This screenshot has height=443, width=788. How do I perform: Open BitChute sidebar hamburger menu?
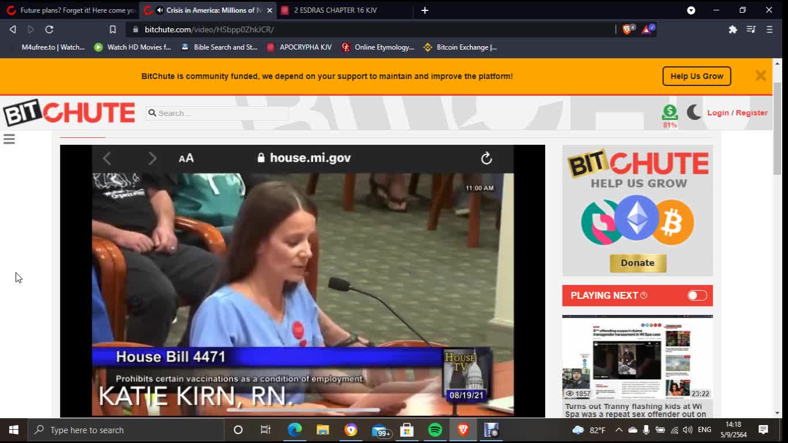coord(9,139)
